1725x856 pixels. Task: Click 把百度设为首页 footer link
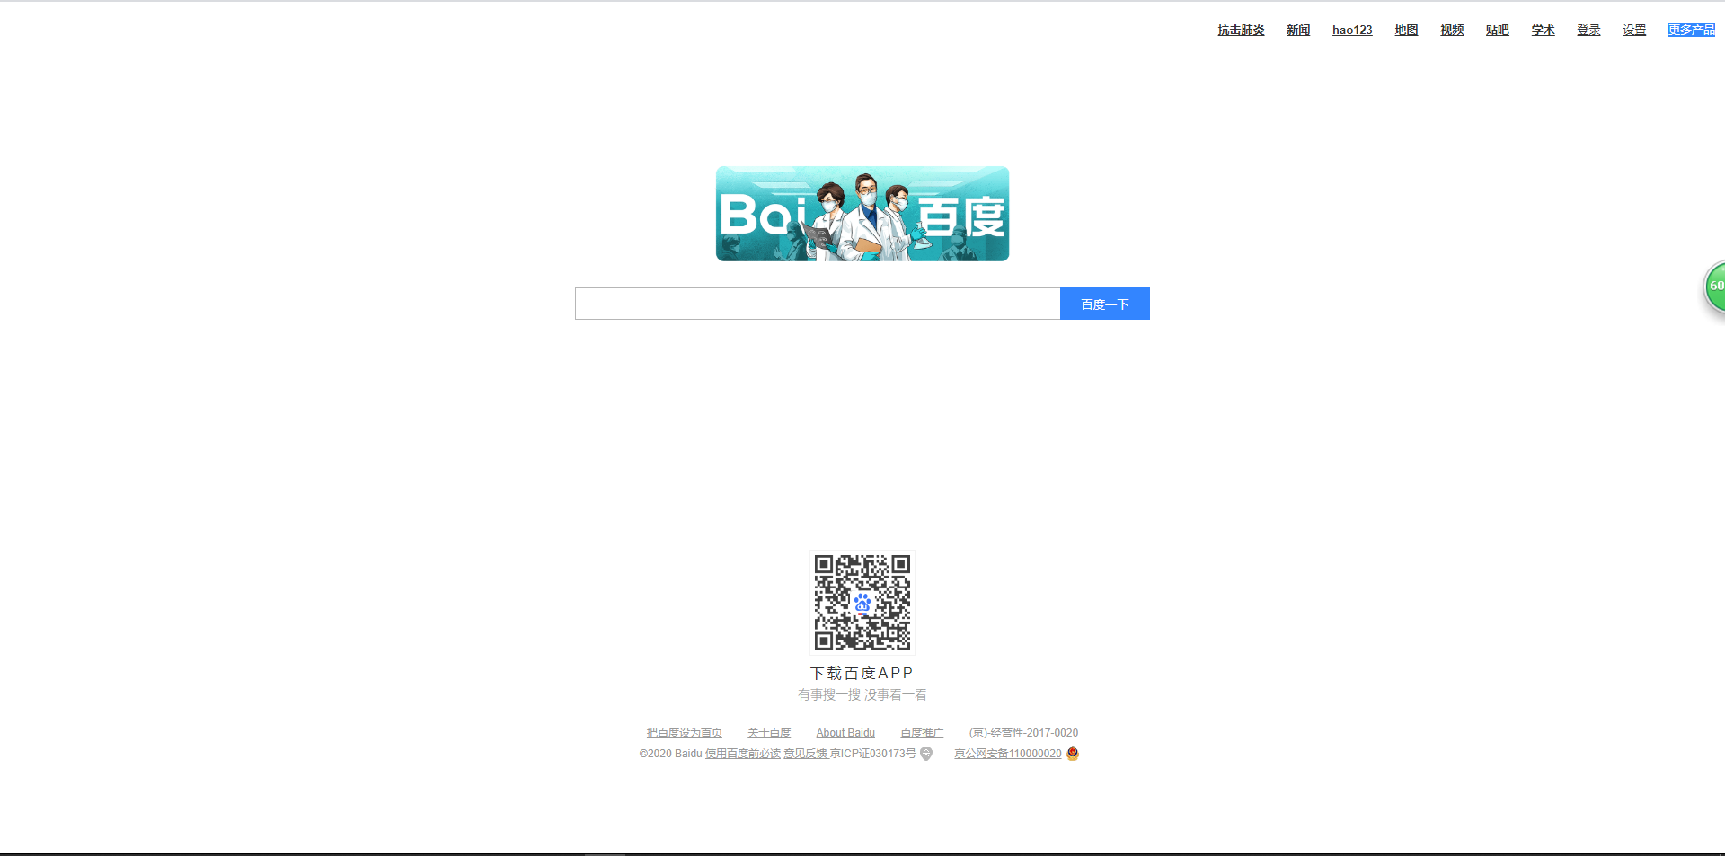pos(685,733)
